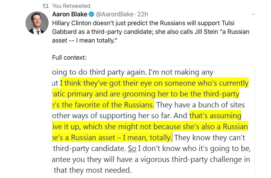Screen dimensions: 271x178
Task: Click the Full context: text
Action: tap(69, 58)
